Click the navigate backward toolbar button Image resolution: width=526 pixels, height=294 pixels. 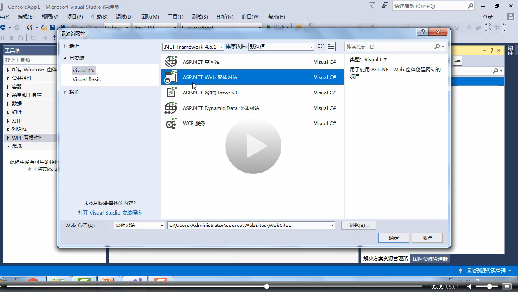[x=3, y=27]
